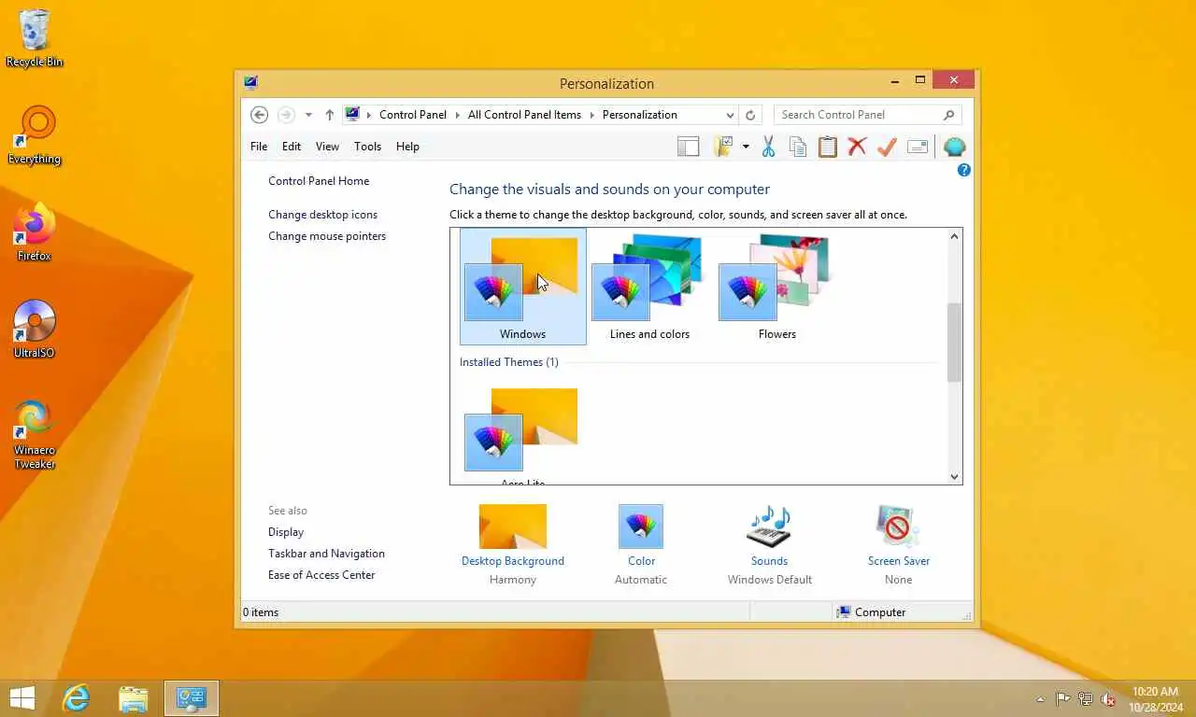Select the Lines and colors theme
1196x717 pixels.
click(x=649, y=287)
